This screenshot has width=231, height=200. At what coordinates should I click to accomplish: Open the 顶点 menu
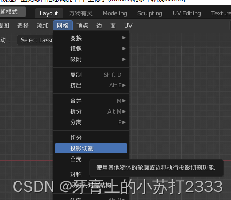pyautogui.click(x=82, y=26)
